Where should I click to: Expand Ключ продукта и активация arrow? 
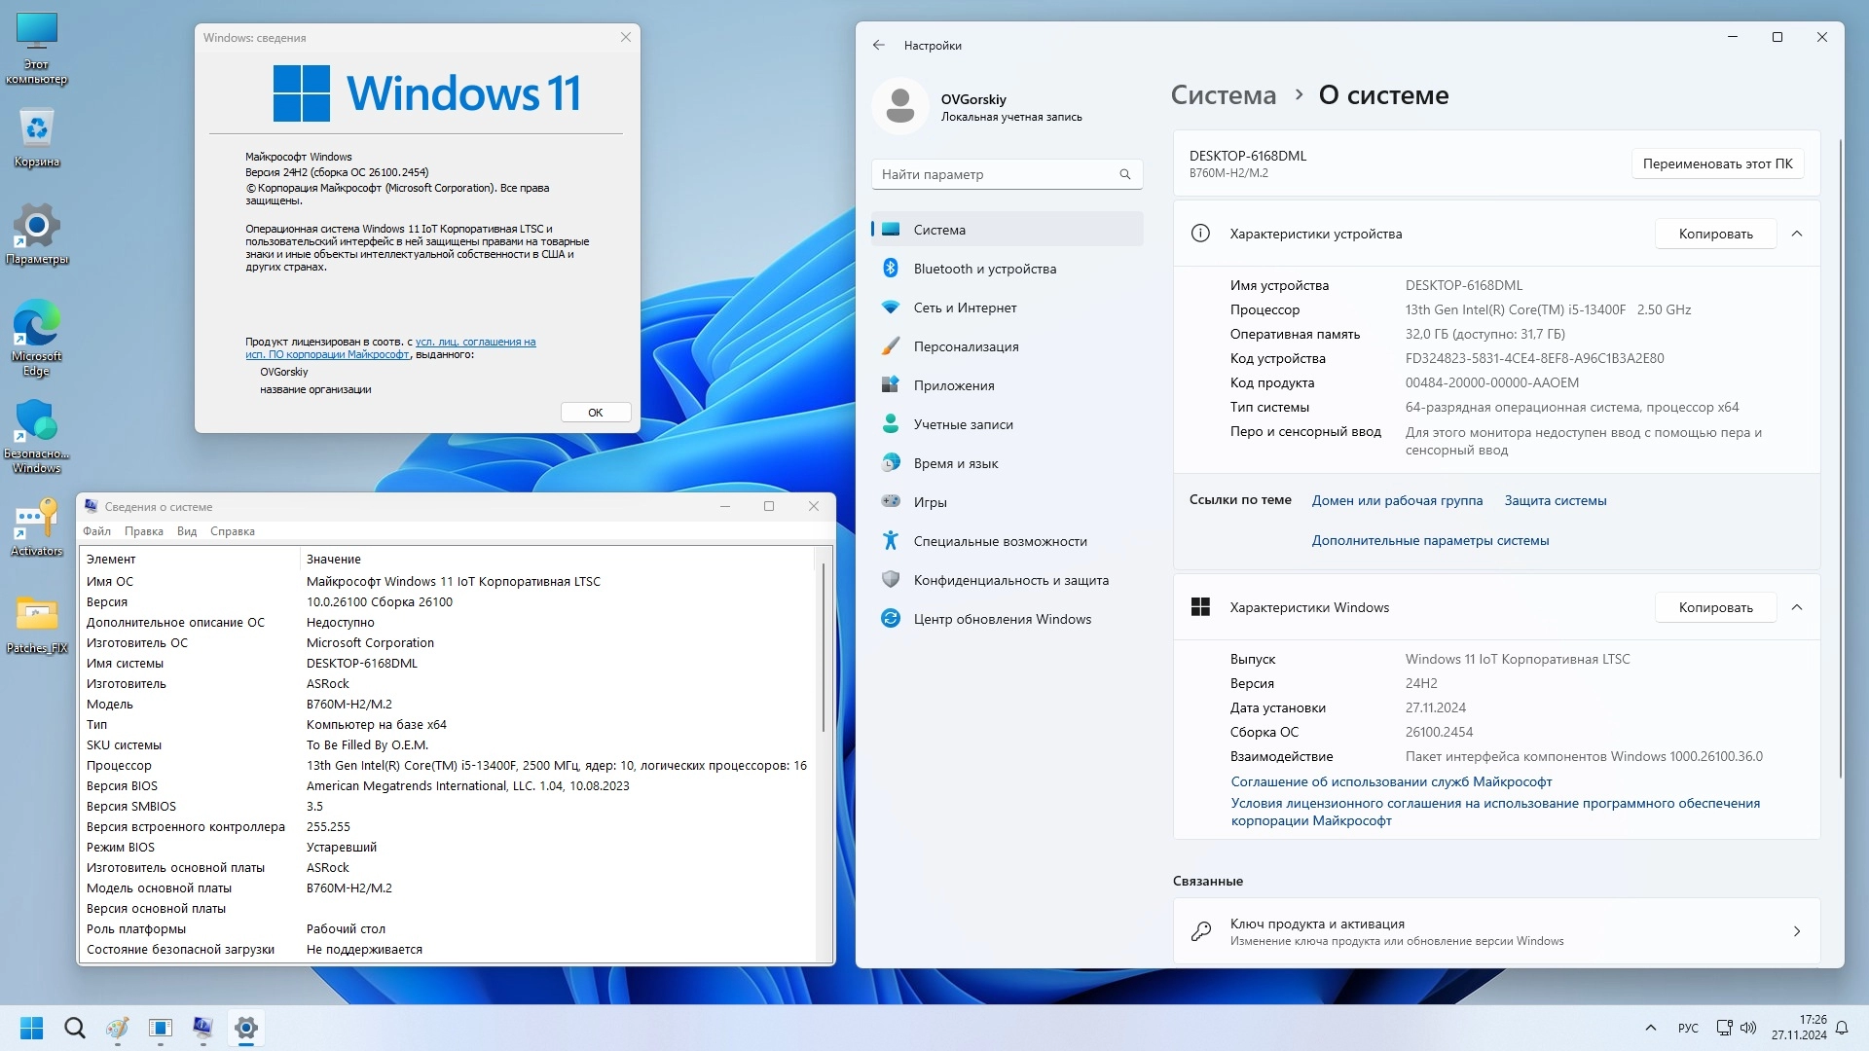pos(1797,931)
